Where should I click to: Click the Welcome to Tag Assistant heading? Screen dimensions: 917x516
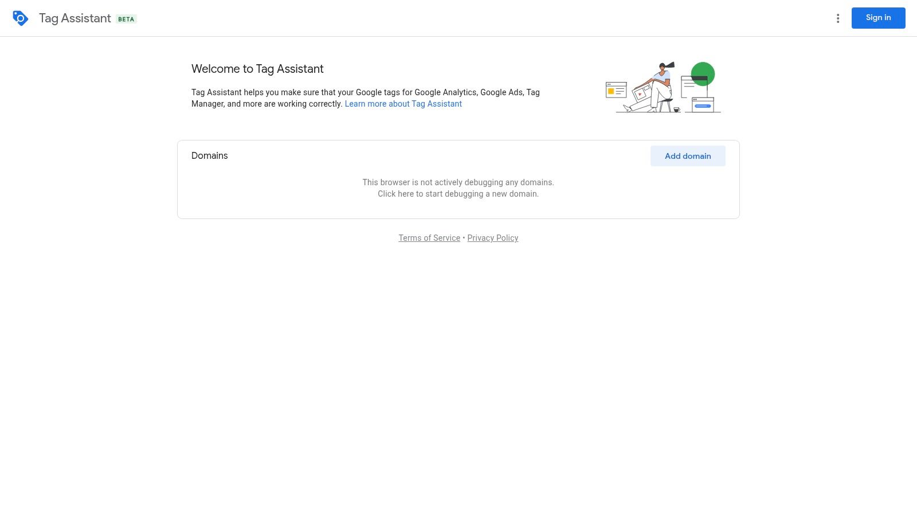257,69
